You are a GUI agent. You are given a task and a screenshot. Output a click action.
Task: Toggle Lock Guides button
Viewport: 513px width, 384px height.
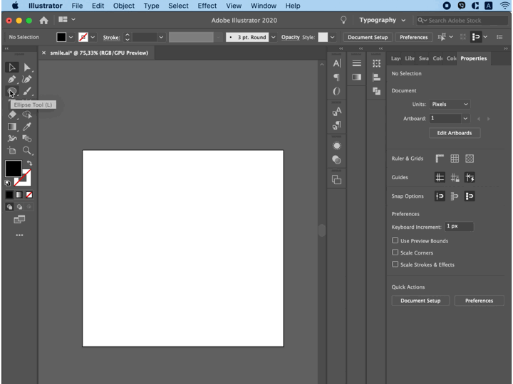(x=455, y=178)
